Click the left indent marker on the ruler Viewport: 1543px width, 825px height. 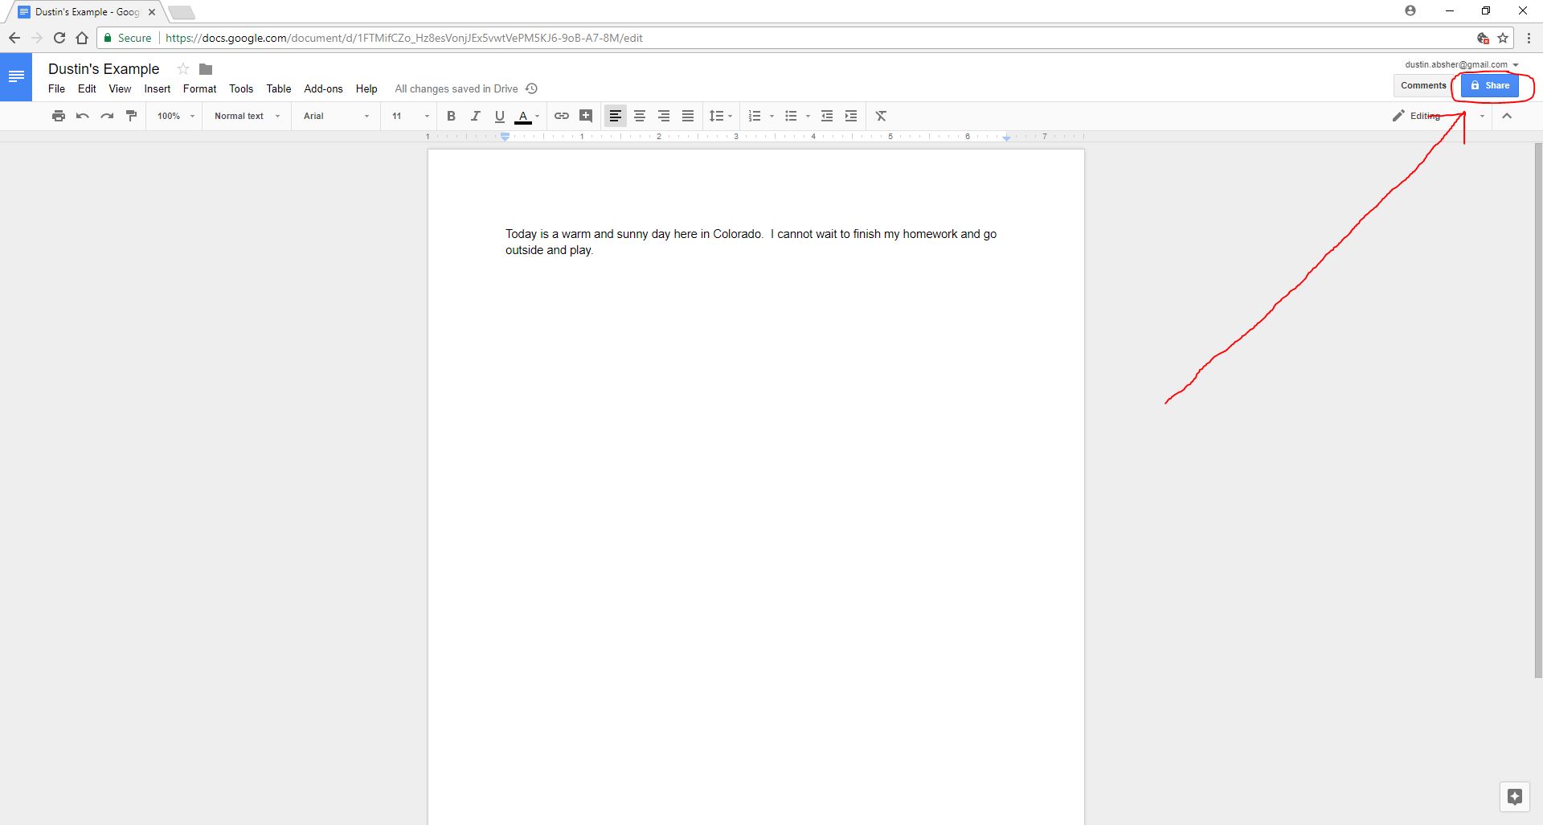pyautogui.click(x=505, y=137)
